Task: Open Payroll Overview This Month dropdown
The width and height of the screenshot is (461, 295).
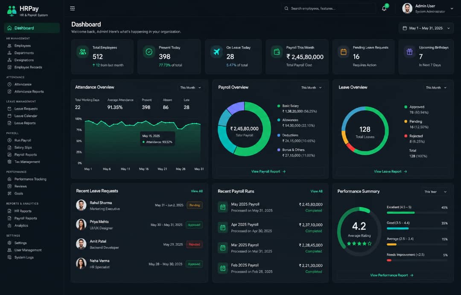Action: 311,88
